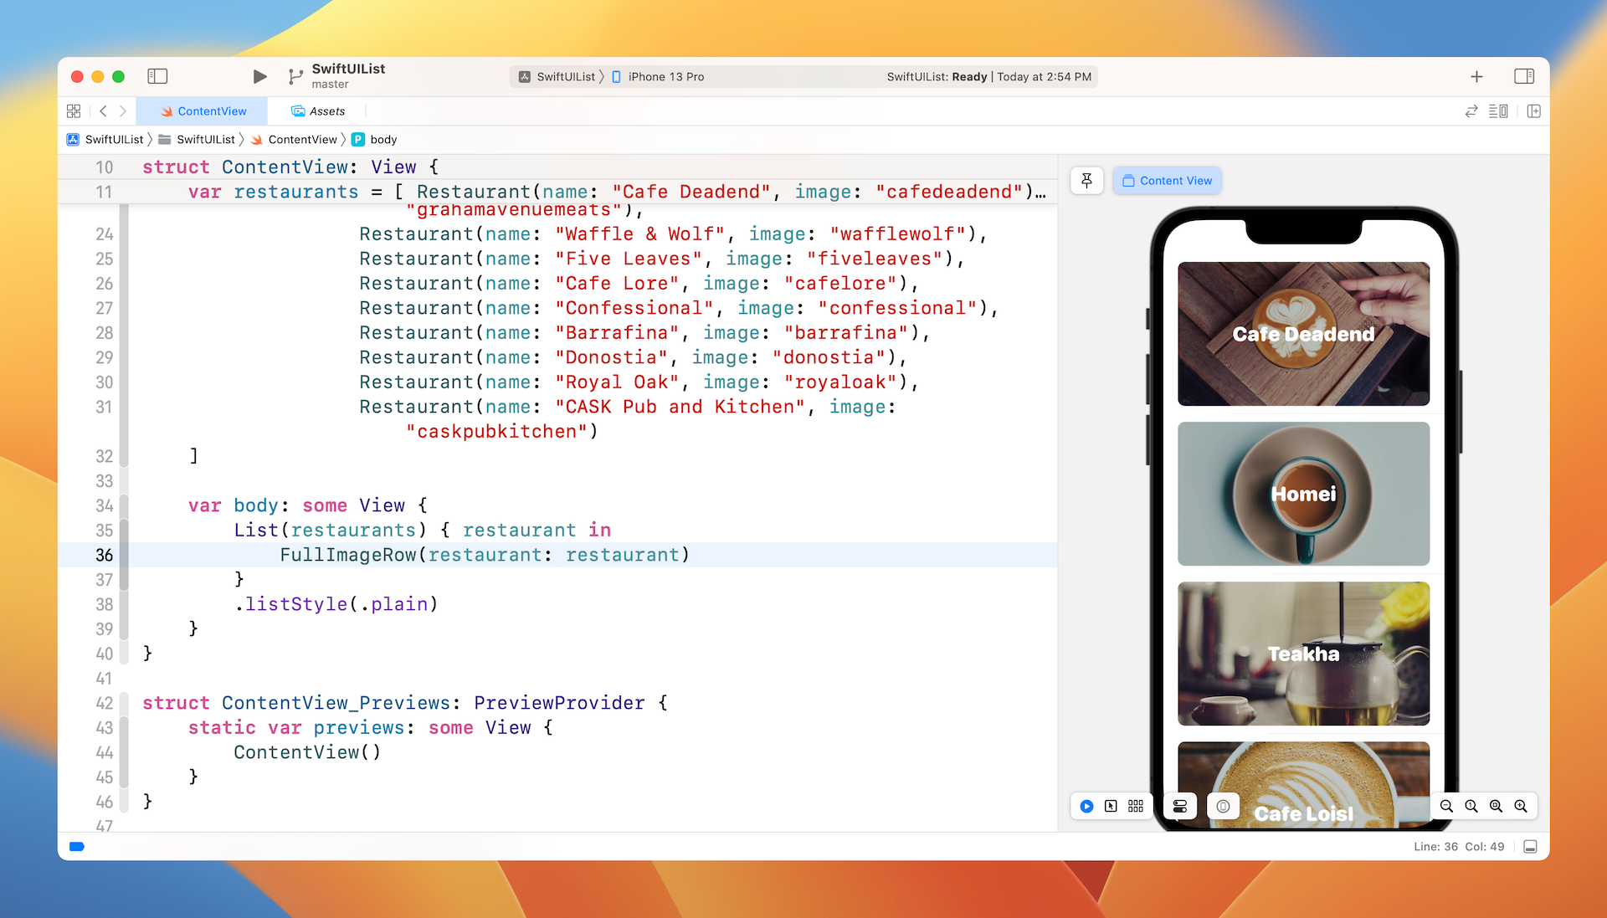
Task: Open related items grid menu
Action: point(74,111)
